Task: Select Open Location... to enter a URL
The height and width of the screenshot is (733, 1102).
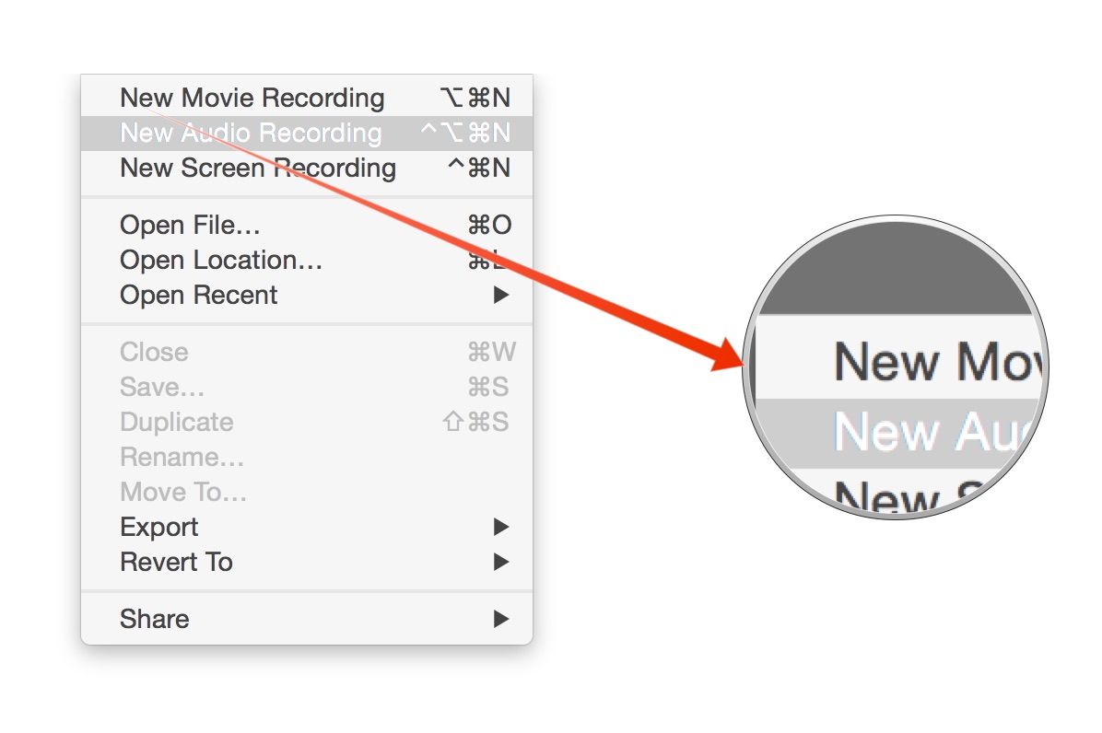Action: pos(220,260)
